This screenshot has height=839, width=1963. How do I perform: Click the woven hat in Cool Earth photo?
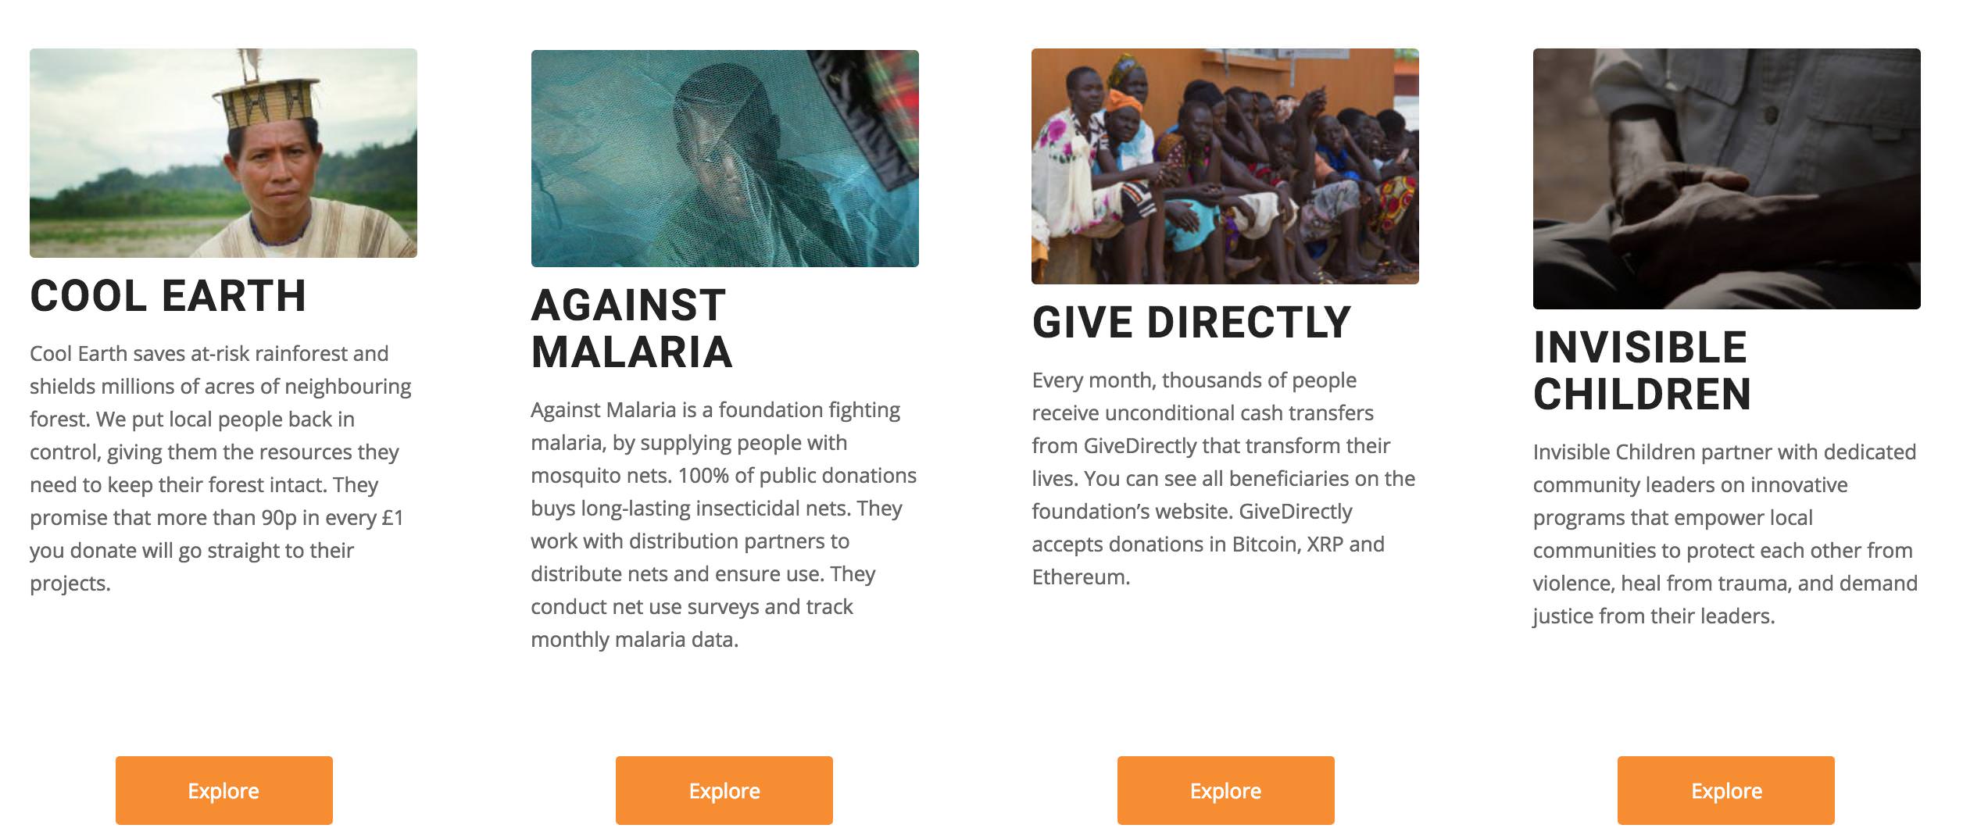click(x=266, y=103)
